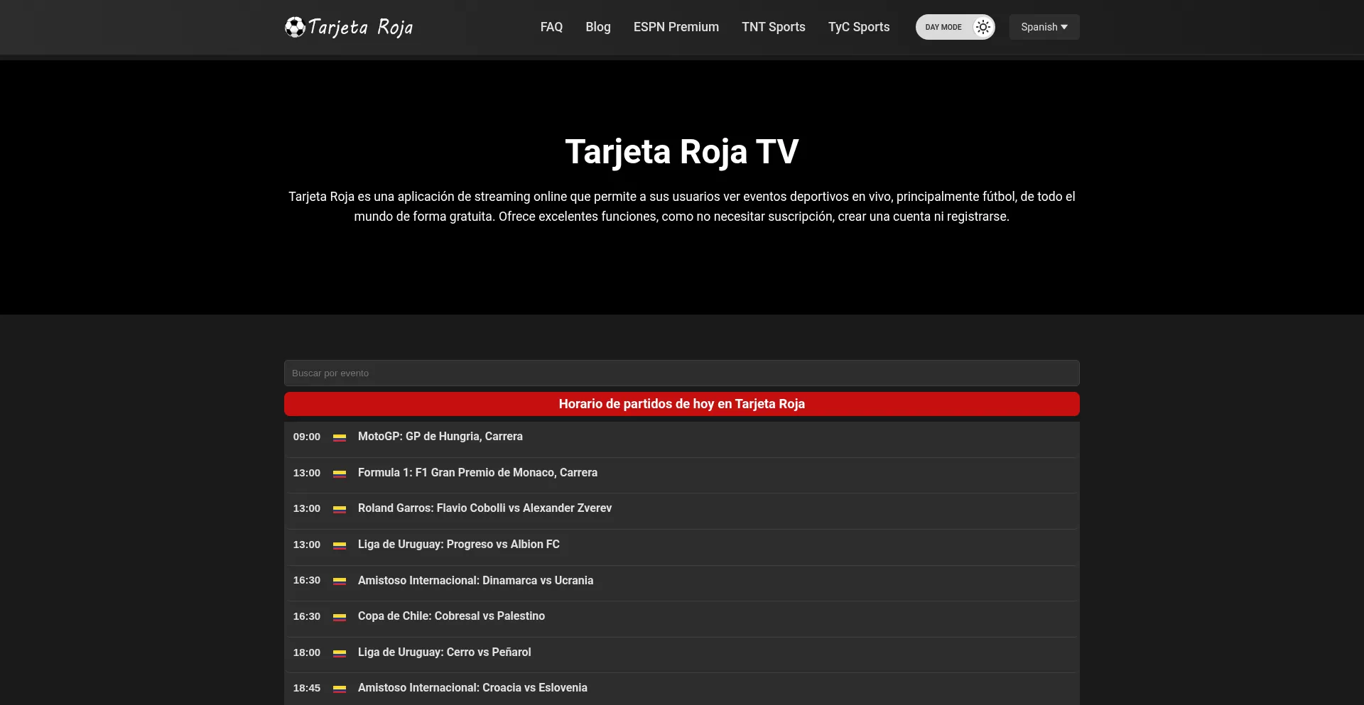Click the Tarjeta Roja soccer ball logo
Image resolution: width=1364 pixels, height=705 pixels.
click(x=349, y=27)
